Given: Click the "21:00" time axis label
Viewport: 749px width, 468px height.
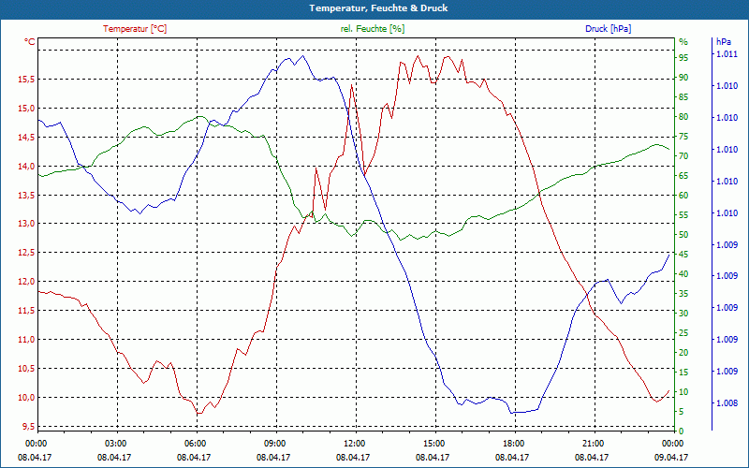Looking at the screenshot, I should click(593, 444).
